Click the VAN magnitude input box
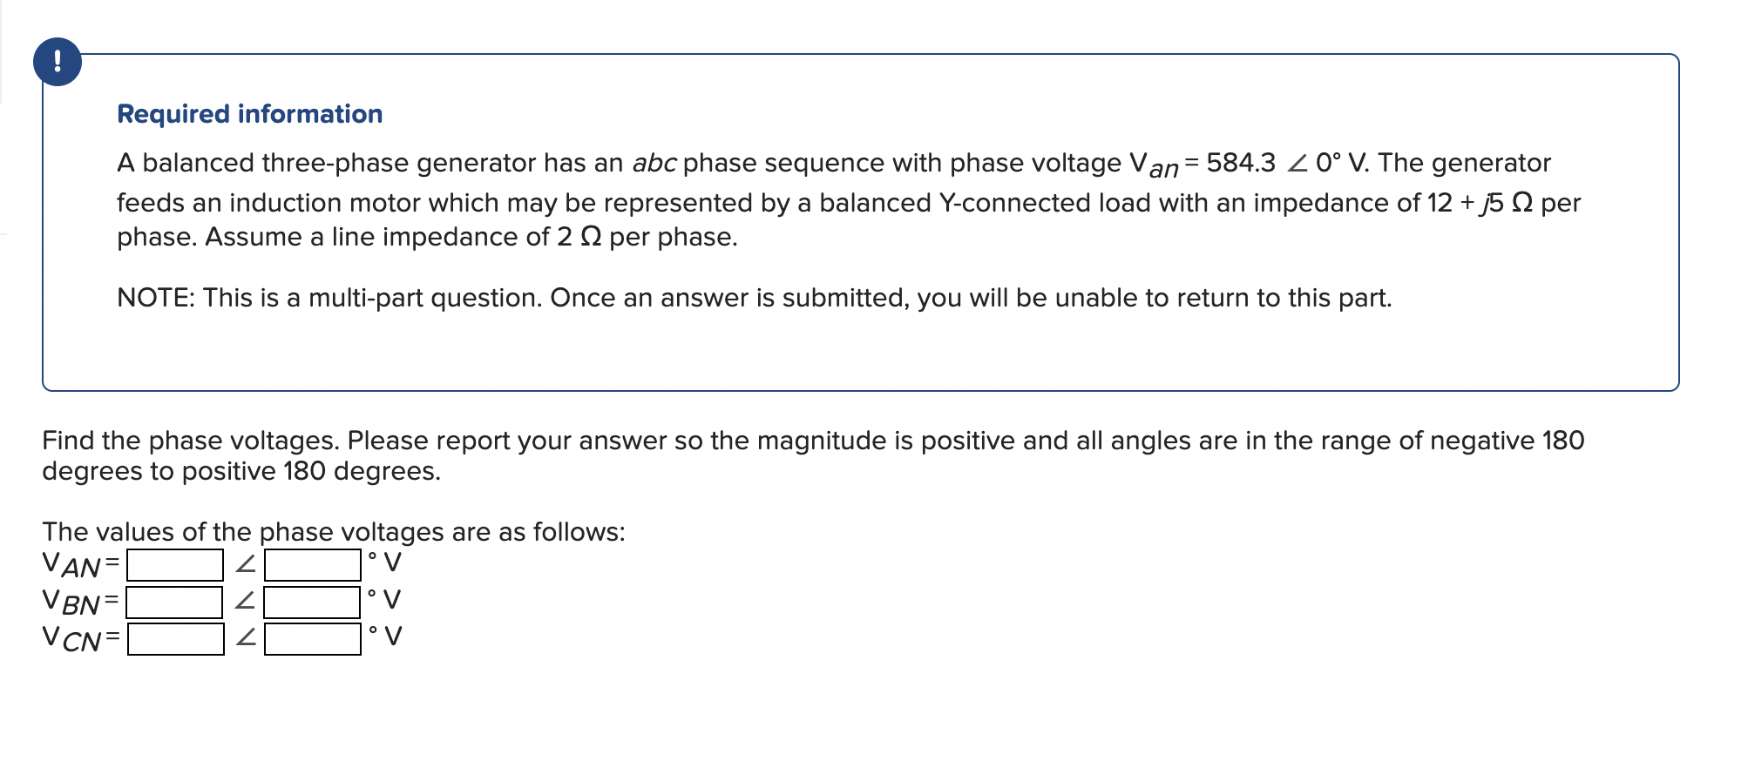 click(x=174, y=565)
